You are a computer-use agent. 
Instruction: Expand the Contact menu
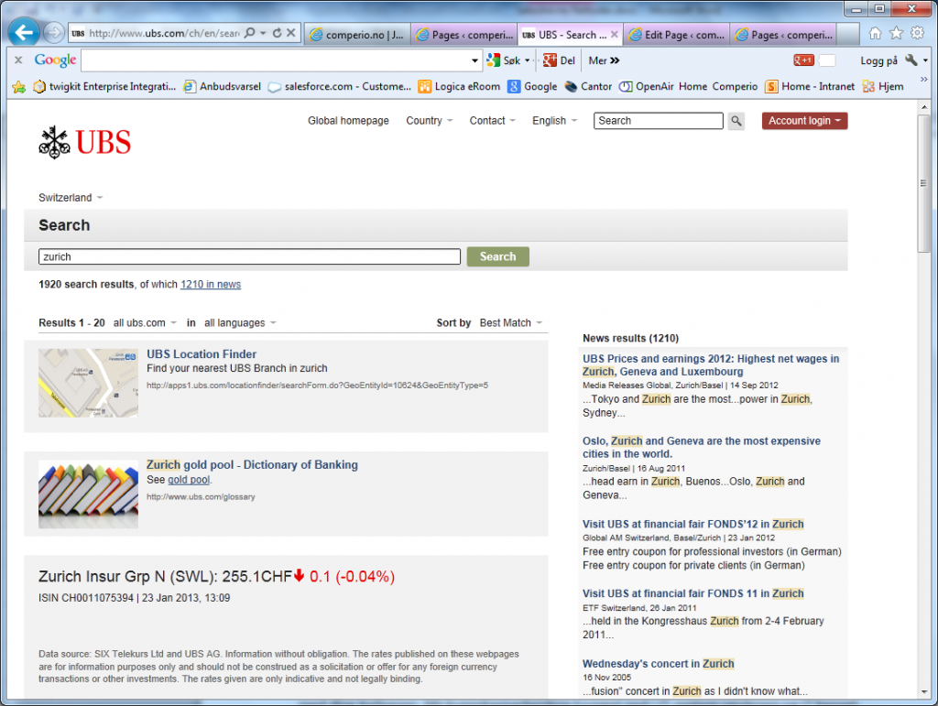[492, 121]
